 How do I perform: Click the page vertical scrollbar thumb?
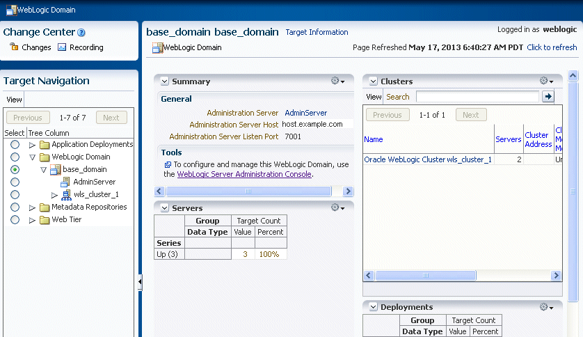[x=573, y=191]
